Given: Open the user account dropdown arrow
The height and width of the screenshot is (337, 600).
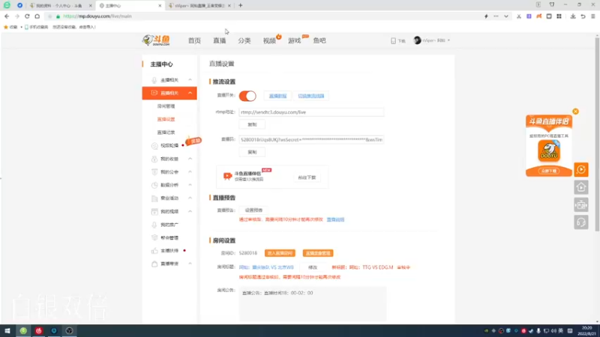Looking at the screenshot, I should coord(448,40).
